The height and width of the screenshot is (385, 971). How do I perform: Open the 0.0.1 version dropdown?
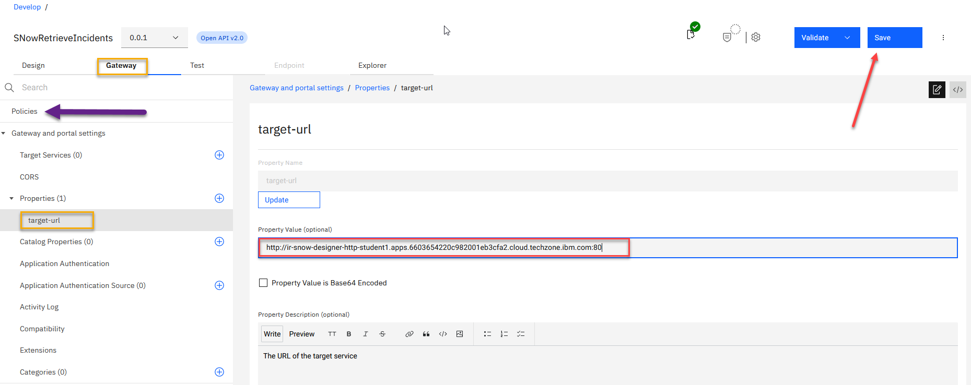(154, 38)
